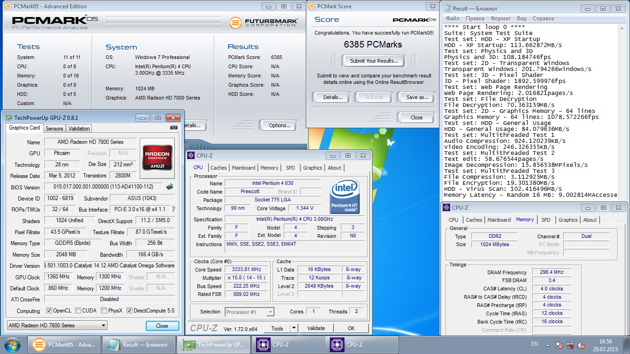The height and width of the screenshot is (354, 630).
Task: Click BIOS Version field in GPU-Z
Action: point(104,187)
